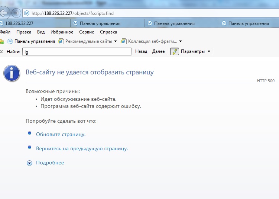The height and width of the screenshot is (199, 279).
Task: Open the Панель управления favorites bookmark
Action: pos(31,41)
